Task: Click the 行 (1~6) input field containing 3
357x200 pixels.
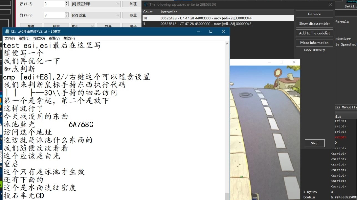Action: (54, 4)
